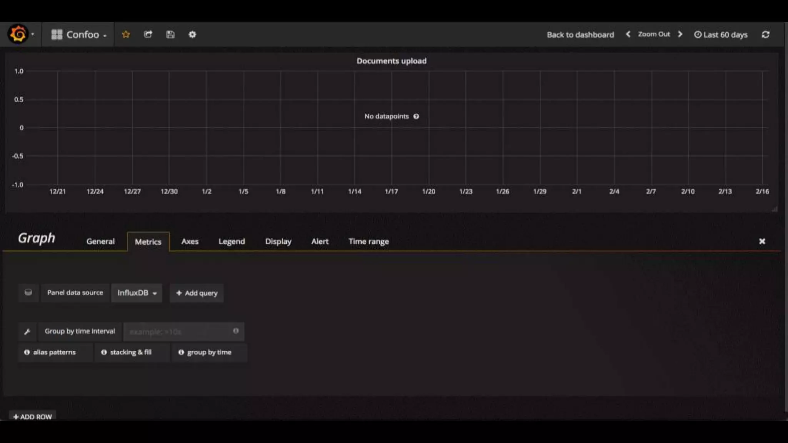788x443 pixels.
Task: Expand the InfluxDB data source dropdown
Action: coord(137,293)
